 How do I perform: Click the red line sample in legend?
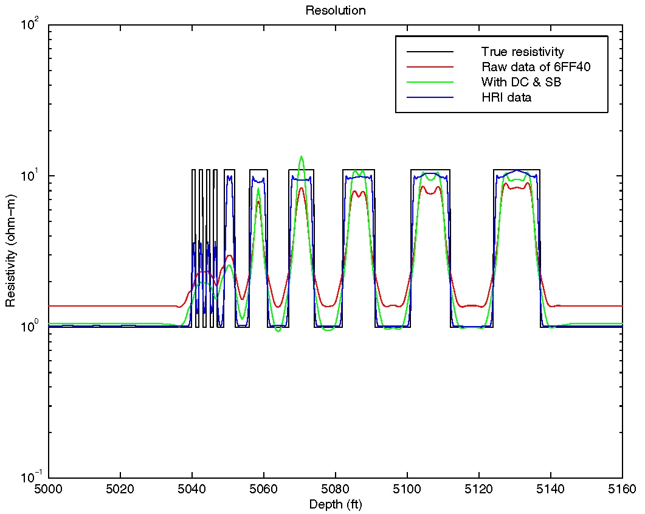pos(431,66)
